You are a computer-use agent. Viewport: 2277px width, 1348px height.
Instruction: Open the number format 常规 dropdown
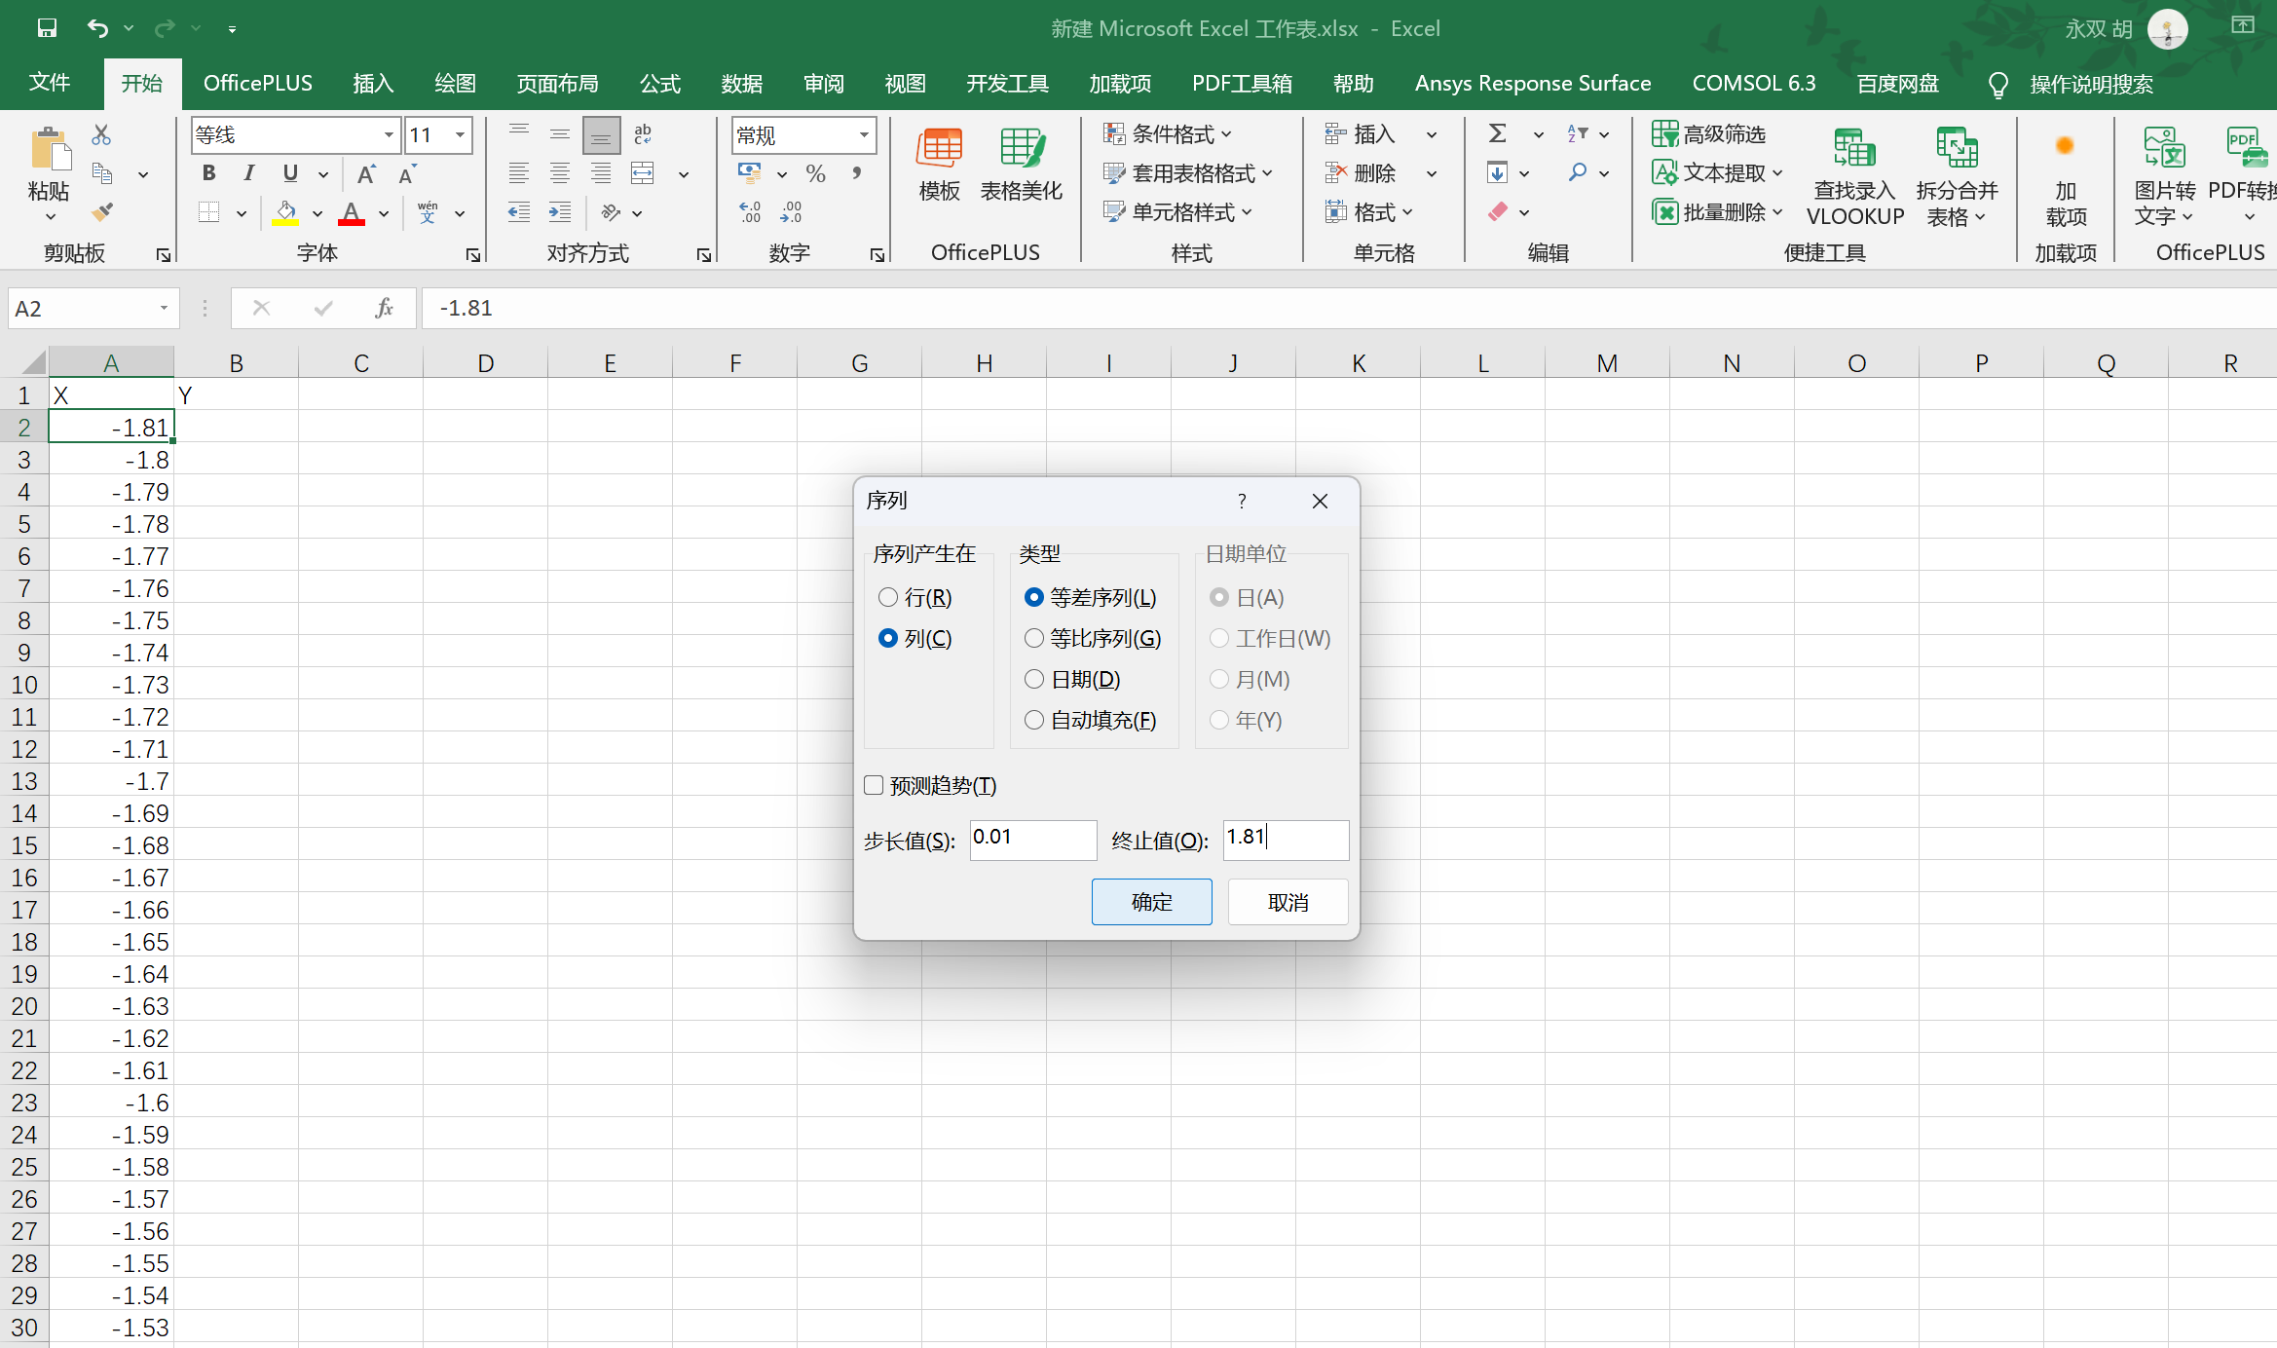(x=863, y=134)
